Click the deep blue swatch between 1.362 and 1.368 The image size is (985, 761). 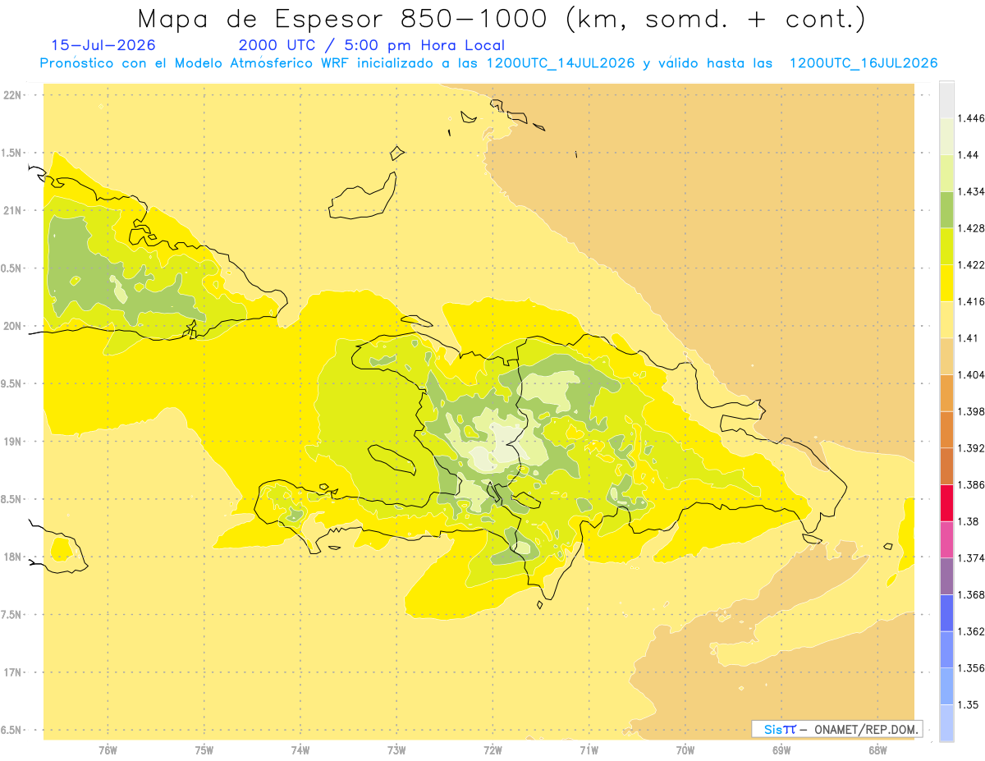946,613
